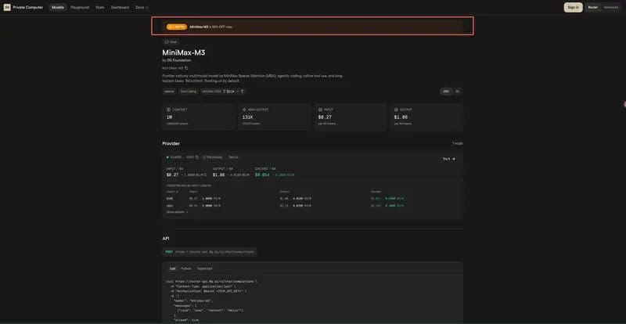Click the Private Computer logo icon

7,7
